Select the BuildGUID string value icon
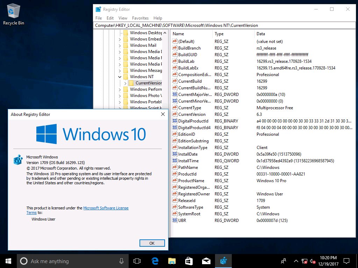 175,54
